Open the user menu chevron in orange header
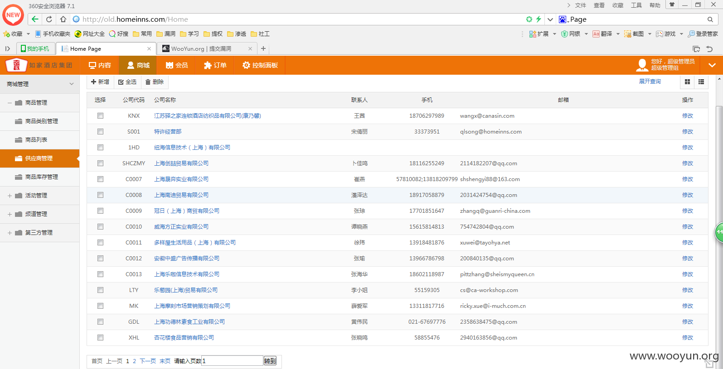723x369 pixels. pyautogui.click(x=712, y=65)
